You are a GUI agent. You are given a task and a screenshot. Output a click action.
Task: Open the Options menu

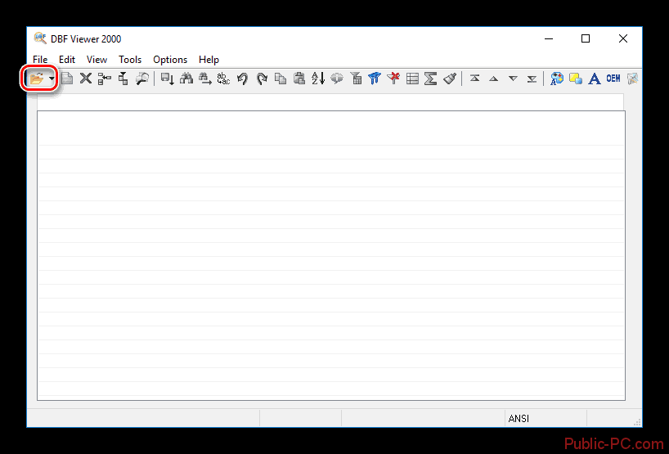tap(170, 60)
